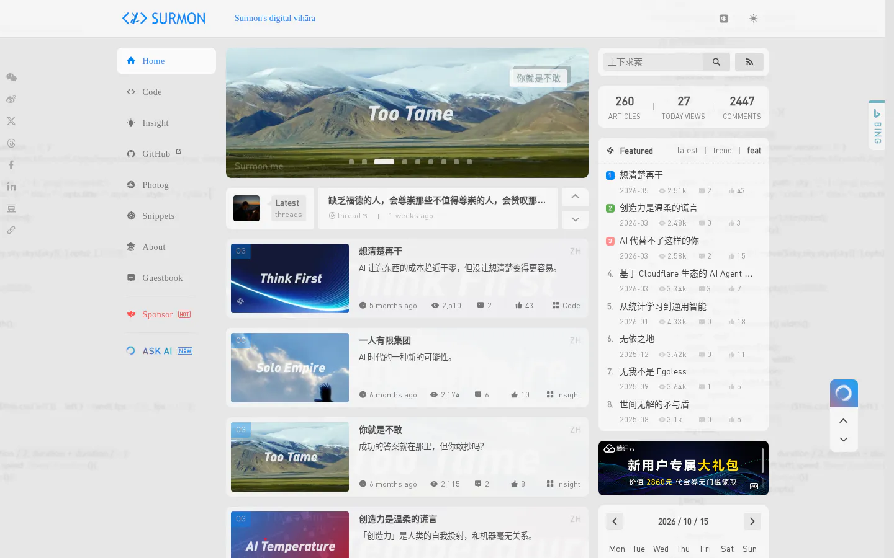This screenshot has height=558, width=894.
Task: Open Code in sidebar menu
Action: pos(166,92)
